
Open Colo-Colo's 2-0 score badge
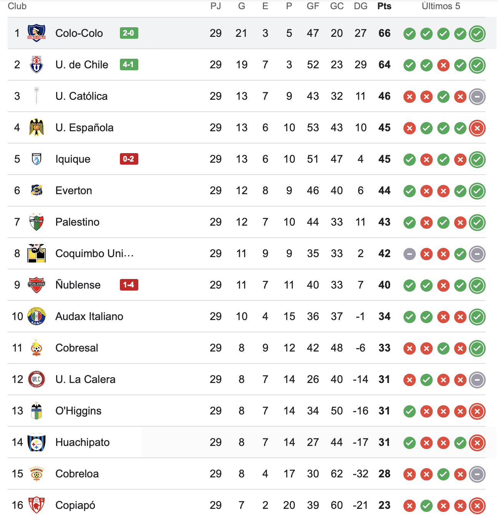(129, 33)
